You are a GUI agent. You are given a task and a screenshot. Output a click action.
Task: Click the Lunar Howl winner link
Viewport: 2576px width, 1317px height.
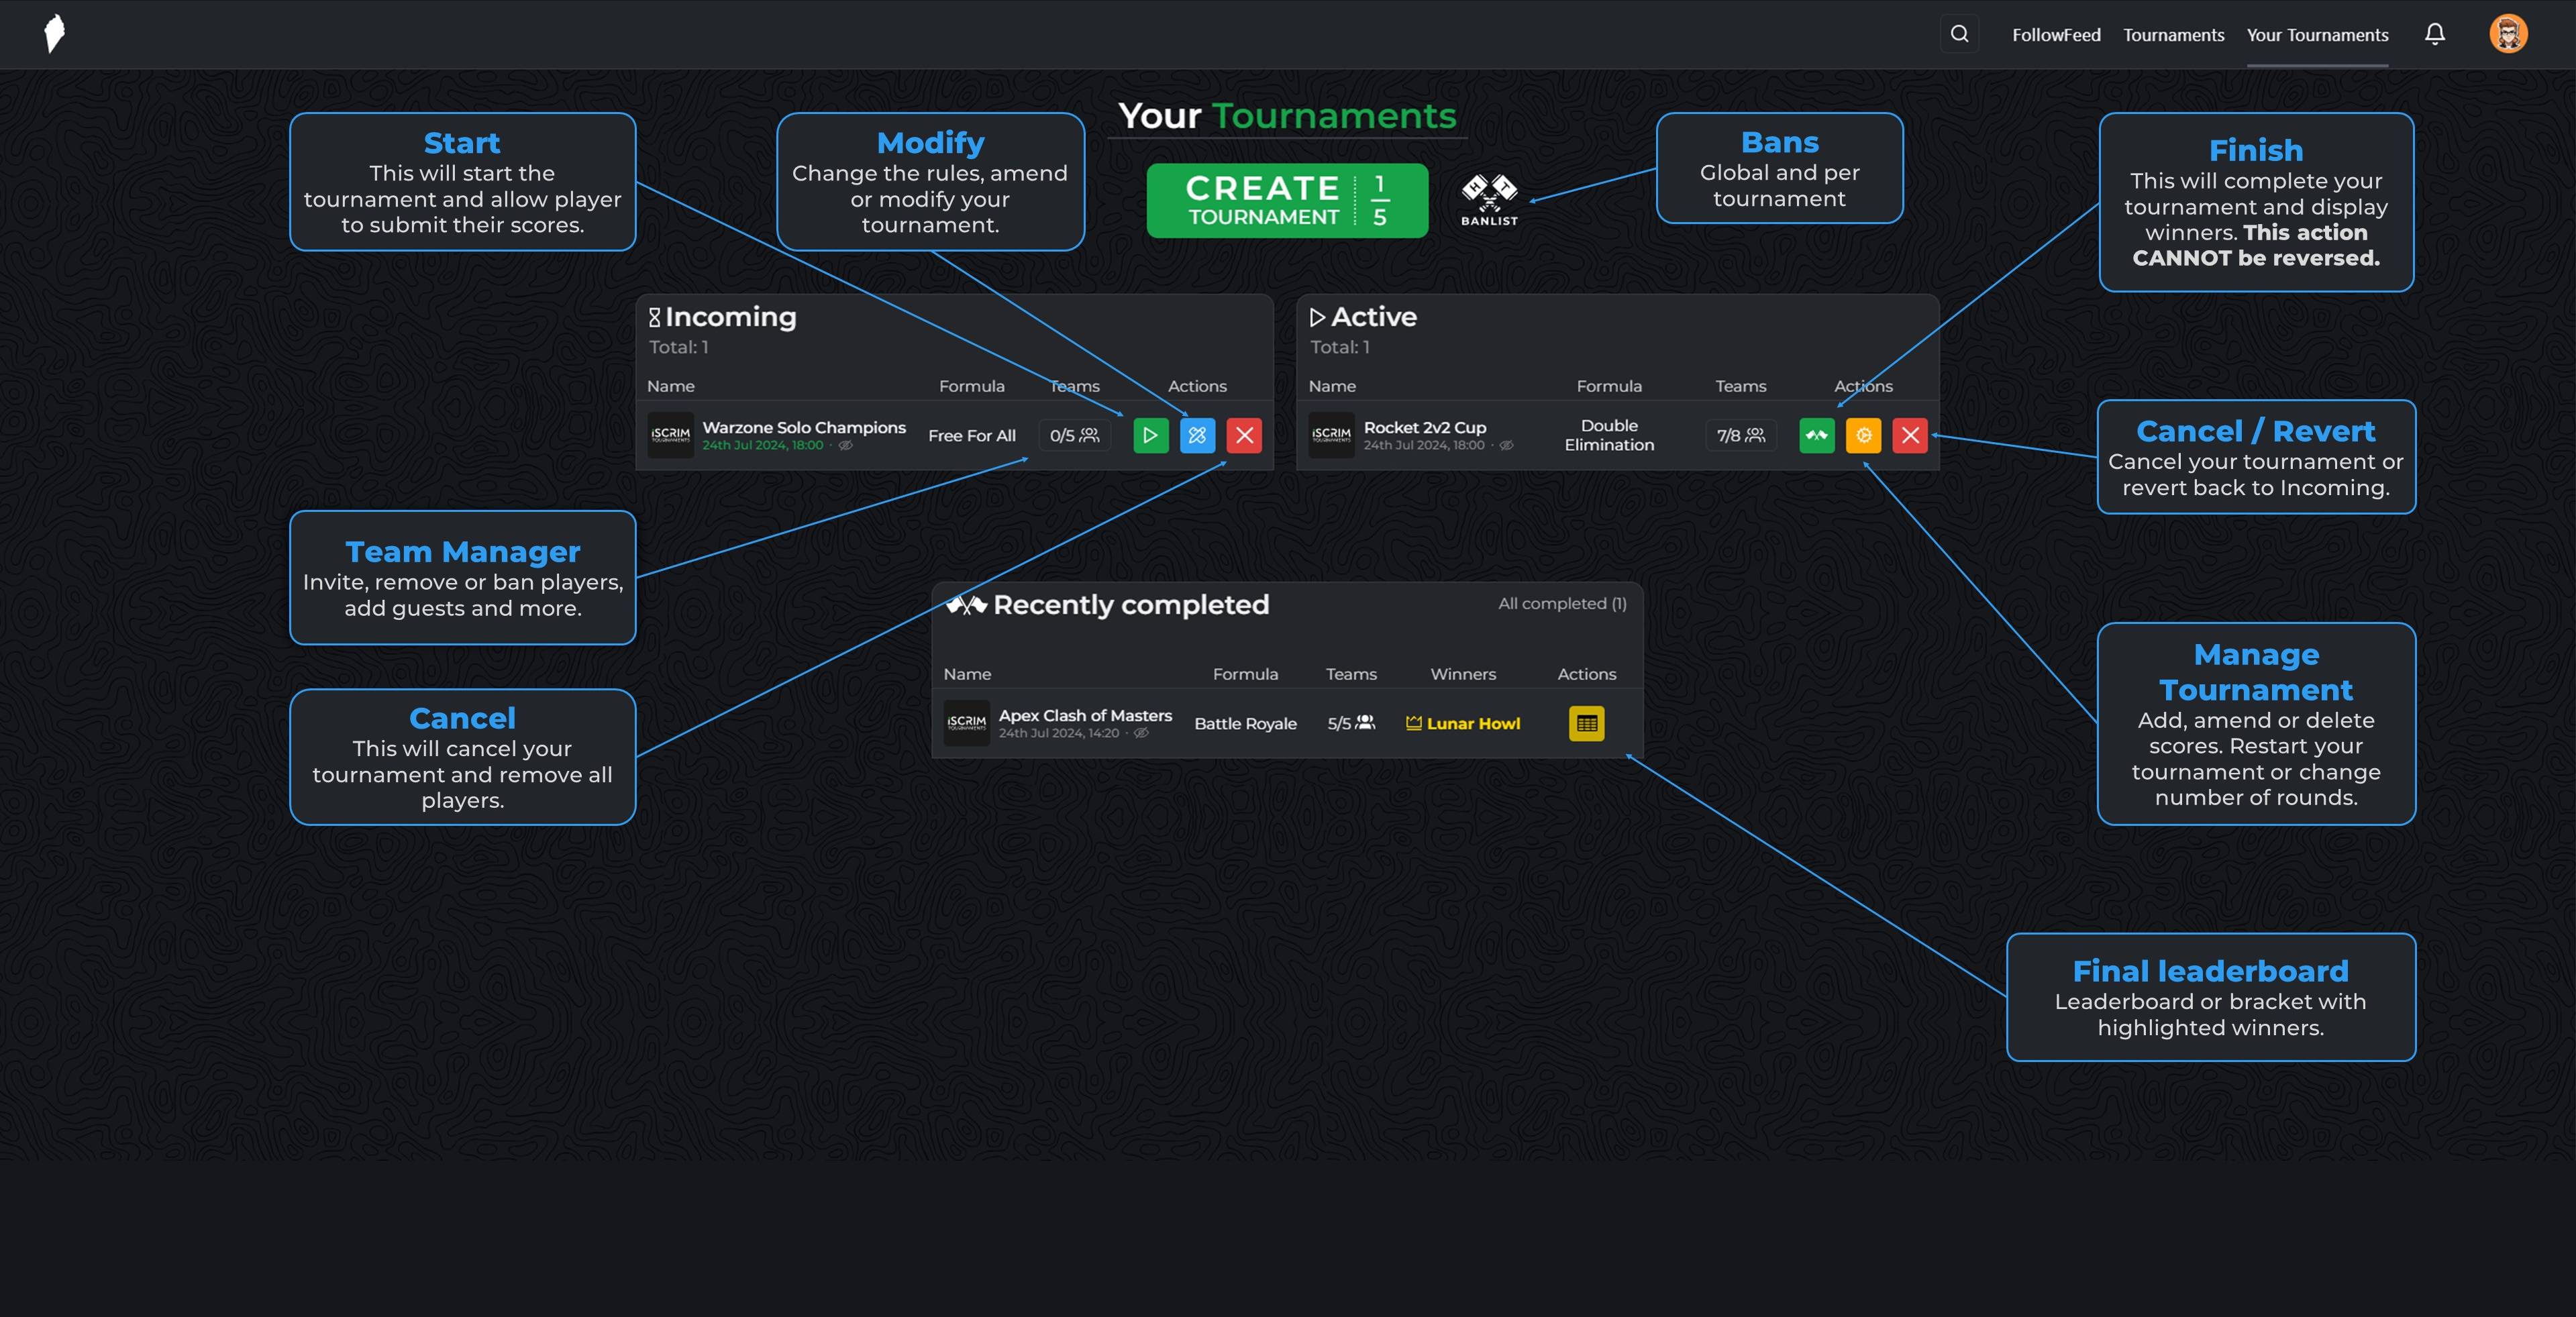click(1472, 723)
